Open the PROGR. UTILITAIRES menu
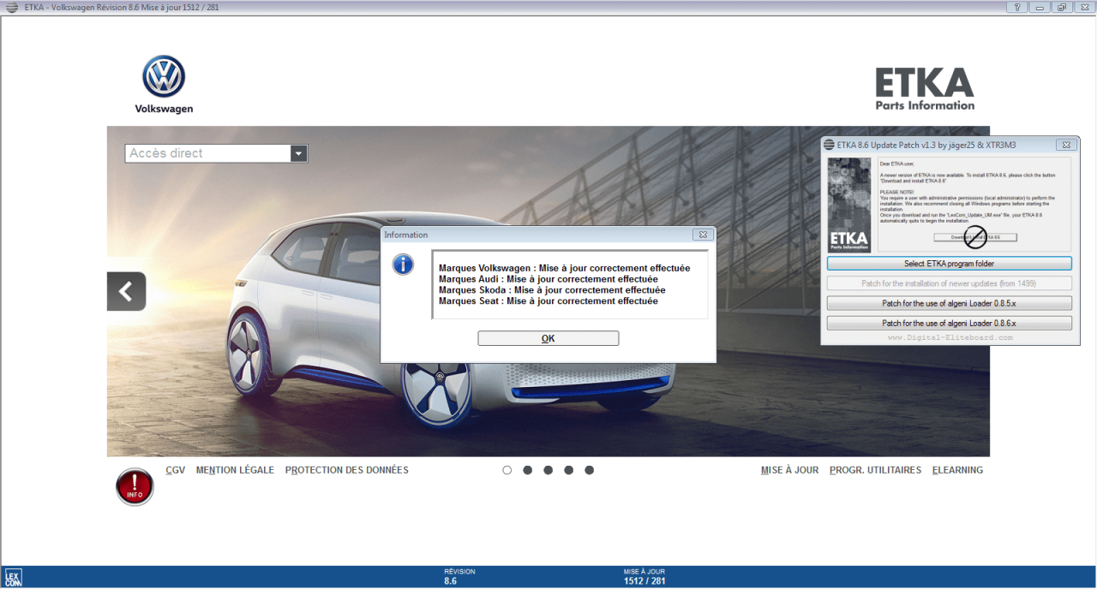Viewport: 1097px width, 589px height. coord(875,470)
